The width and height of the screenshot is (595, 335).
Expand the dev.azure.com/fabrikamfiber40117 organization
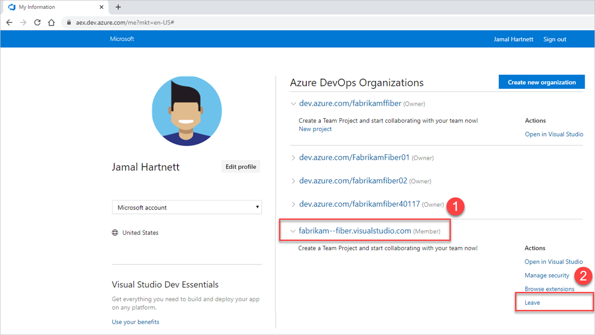[294, 204]
